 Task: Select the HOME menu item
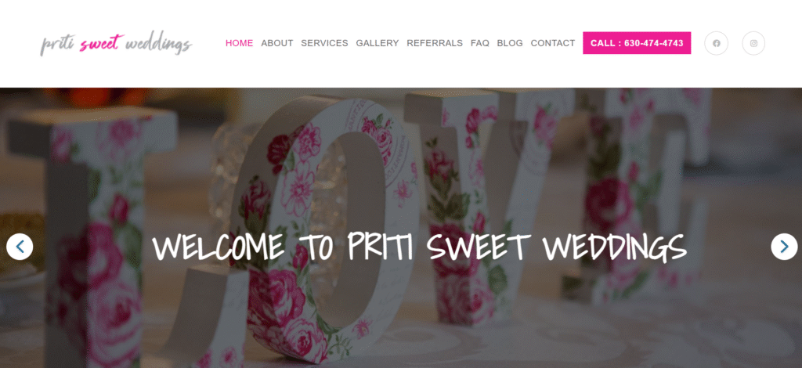pos(240,43)
